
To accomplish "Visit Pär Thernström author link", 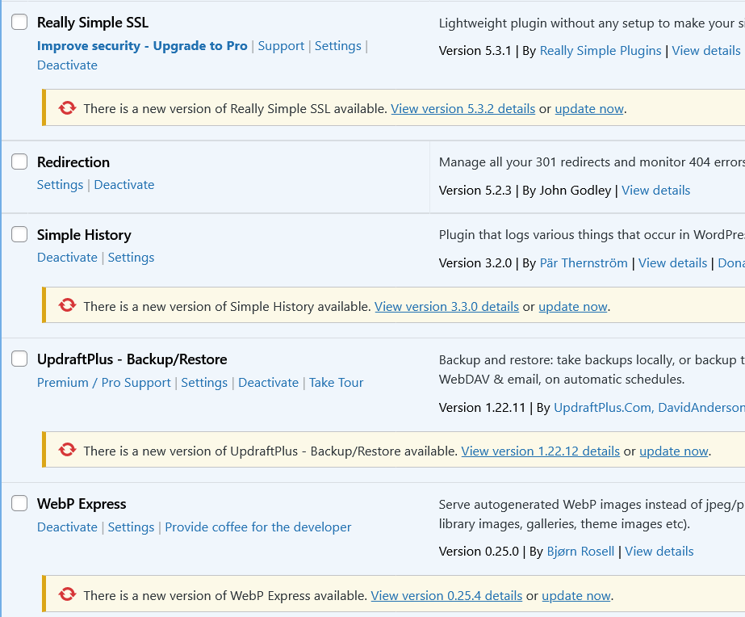I will (x=584, y=262).
